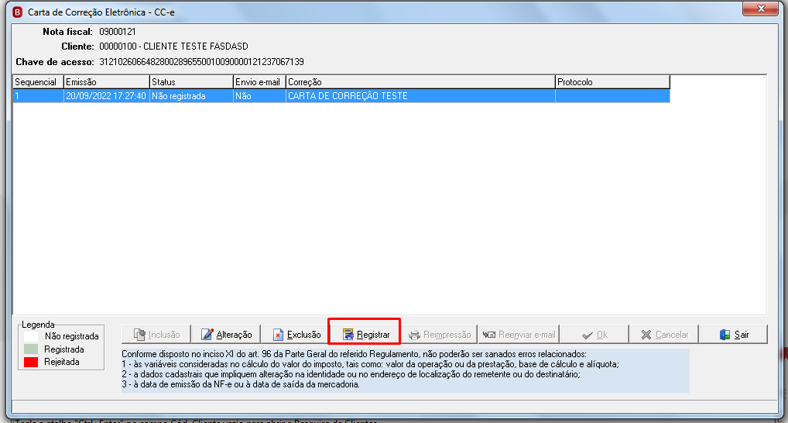
Task: Click the empty Protocolo cell in row 1
Action: pos(612,96)
